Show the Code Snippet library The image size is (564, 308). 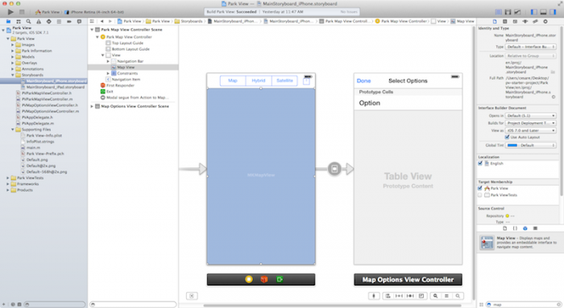pyautogui.click(x=515, y=228)
